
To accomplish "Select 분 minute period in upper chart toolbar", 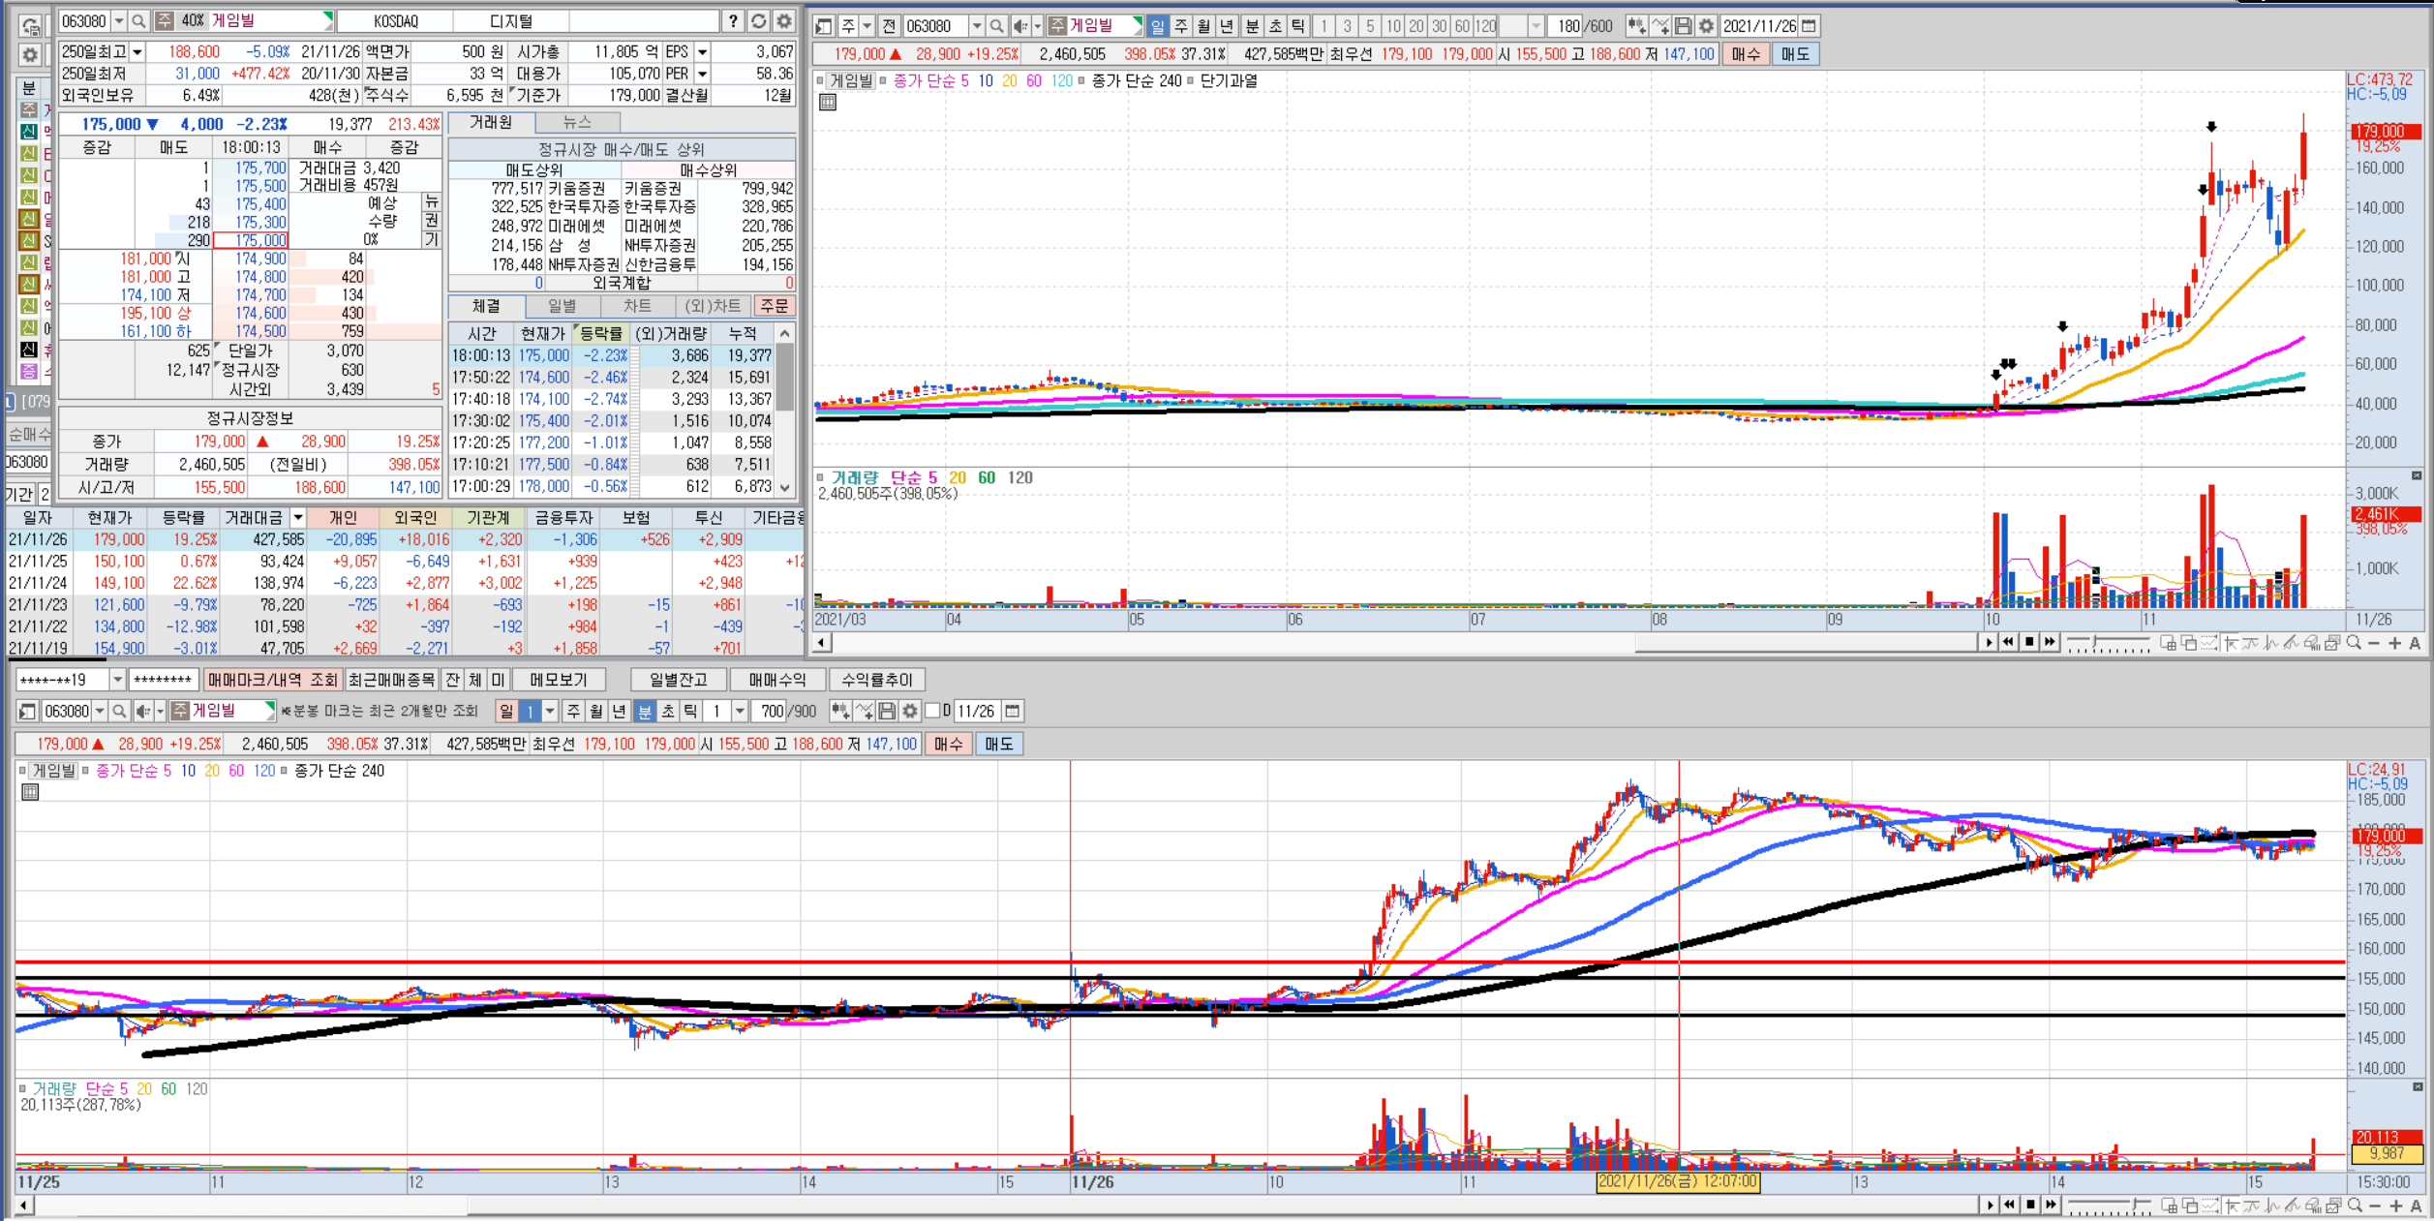I will pyautogui.click(x=1252, y=26).
